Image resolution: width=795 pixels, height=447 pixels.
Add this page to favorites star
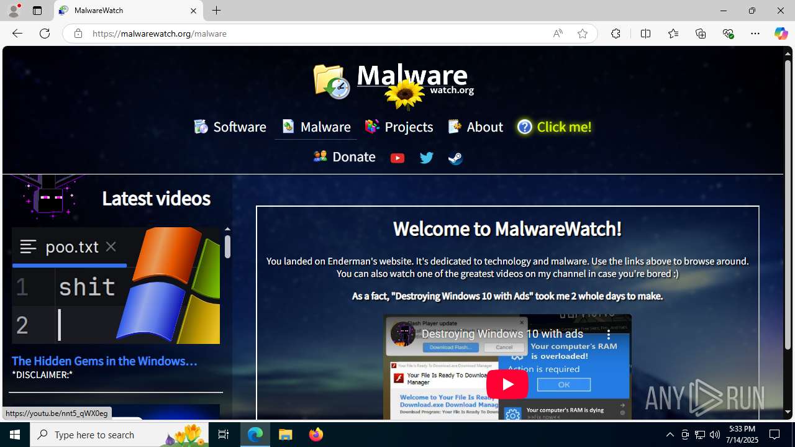coord(583,34)
